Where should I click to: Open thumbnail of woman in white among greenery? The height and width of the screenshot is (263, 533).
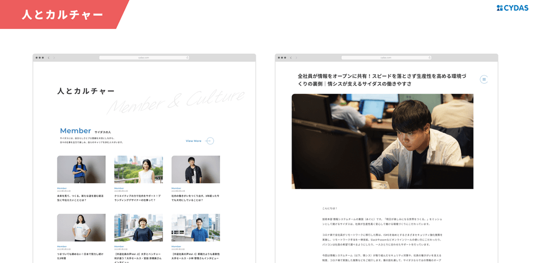(x=138, y=170)
